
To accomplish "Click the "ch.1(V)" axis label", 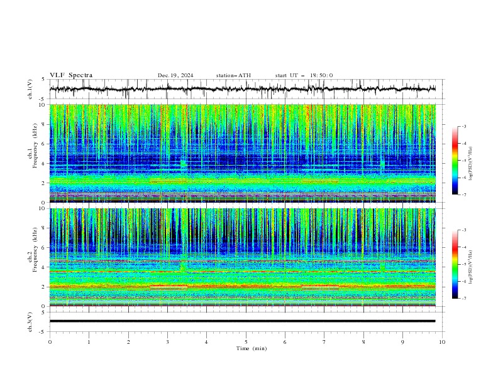I will click(30, 89).
